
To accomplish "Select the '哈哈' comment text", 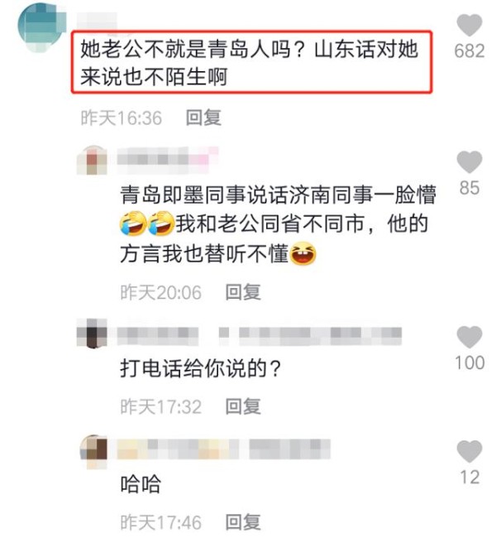I will [x=141, y=484].
